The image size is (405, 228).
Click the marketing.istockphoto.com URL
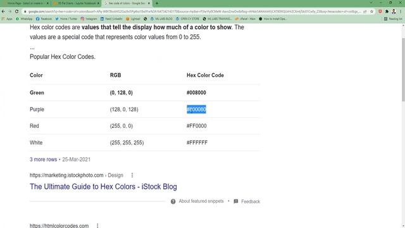coord(66,175)
